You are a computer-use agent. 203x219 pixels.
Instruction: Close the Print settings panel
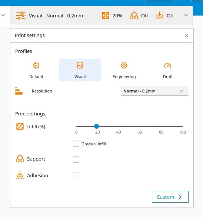pos(186,36)
